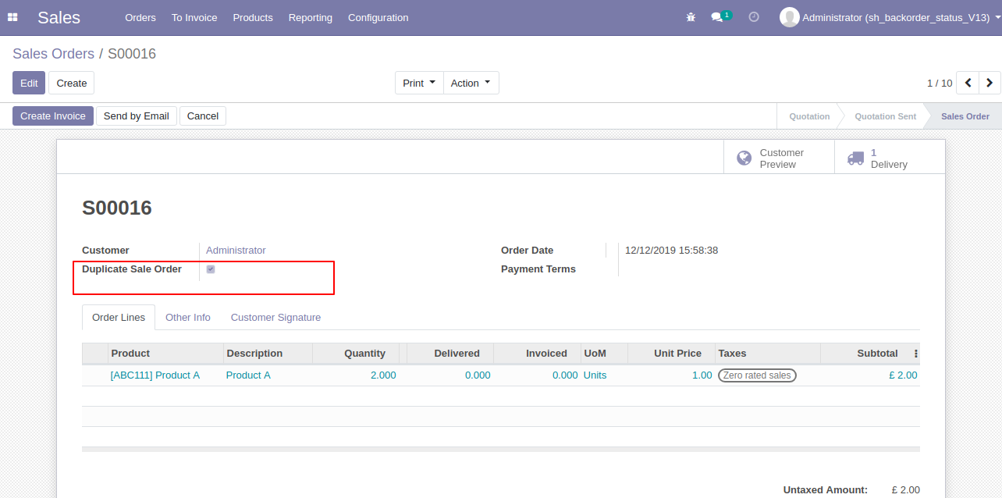Go to previous record arrow
1002x498 pixels.
[968, 83]
